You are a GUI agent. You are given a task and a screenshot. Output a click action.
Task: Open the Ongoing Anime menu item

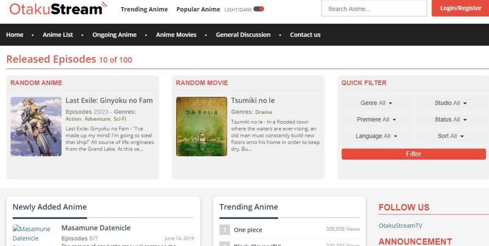(x=115, y=35)
